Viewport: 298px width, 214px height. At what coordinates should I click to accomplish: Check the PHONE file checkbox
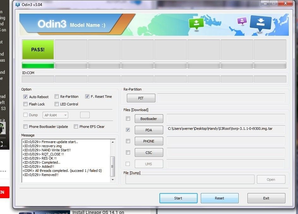(x=128, y=141)
